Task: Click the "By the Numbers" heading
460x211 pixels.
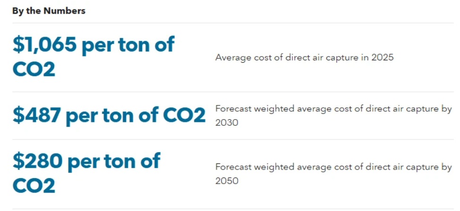Action: [x=49, y=11]
